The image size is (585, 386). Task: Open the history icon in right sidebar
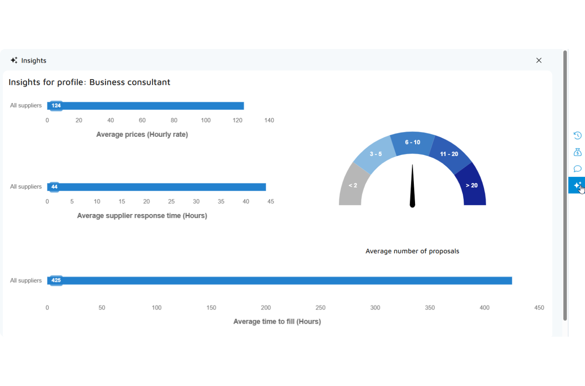(577, 135)
